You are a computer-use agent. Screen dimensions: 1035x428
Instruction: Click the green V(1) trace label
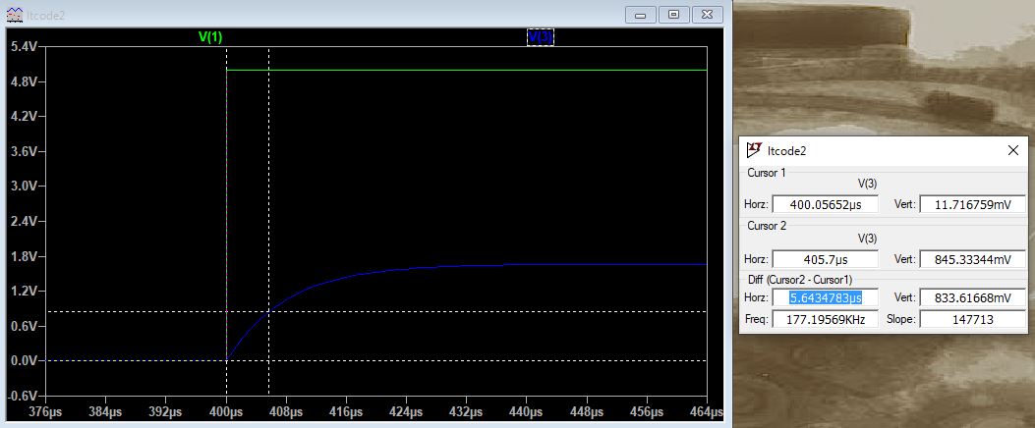(210, 37)
